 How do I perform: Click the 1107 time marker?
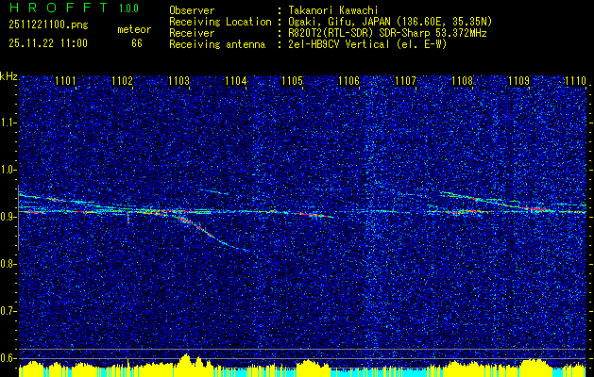(405, 81)
